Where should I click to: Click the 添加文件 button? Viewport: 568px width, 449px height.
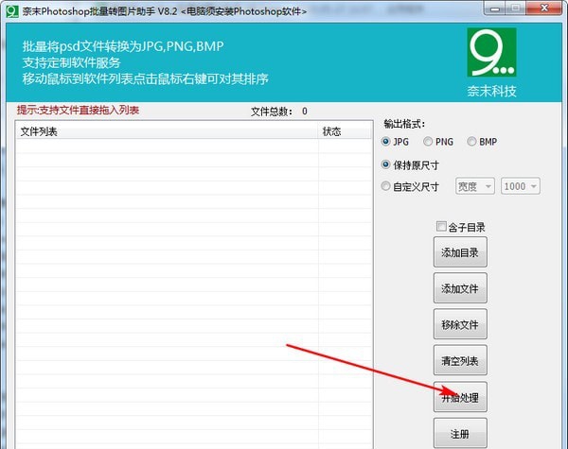pyautogui.click(x=460, y=288)
